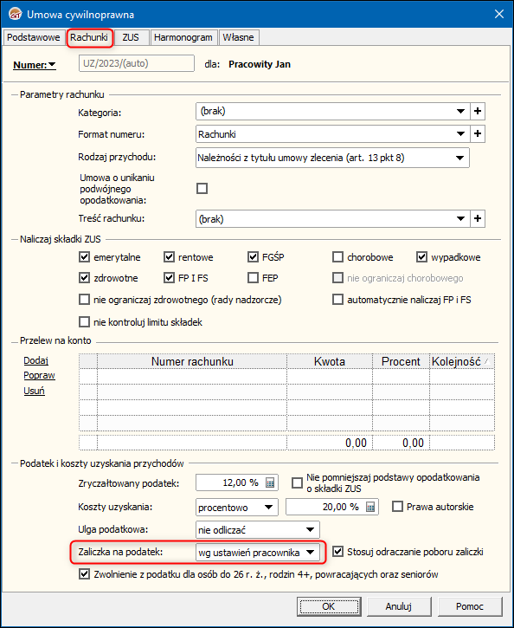Image resolution: width=514 pixels, height=628 pixels.
Task: Toggle Prawa autorskie checkbox
Action: pos(397,507)
